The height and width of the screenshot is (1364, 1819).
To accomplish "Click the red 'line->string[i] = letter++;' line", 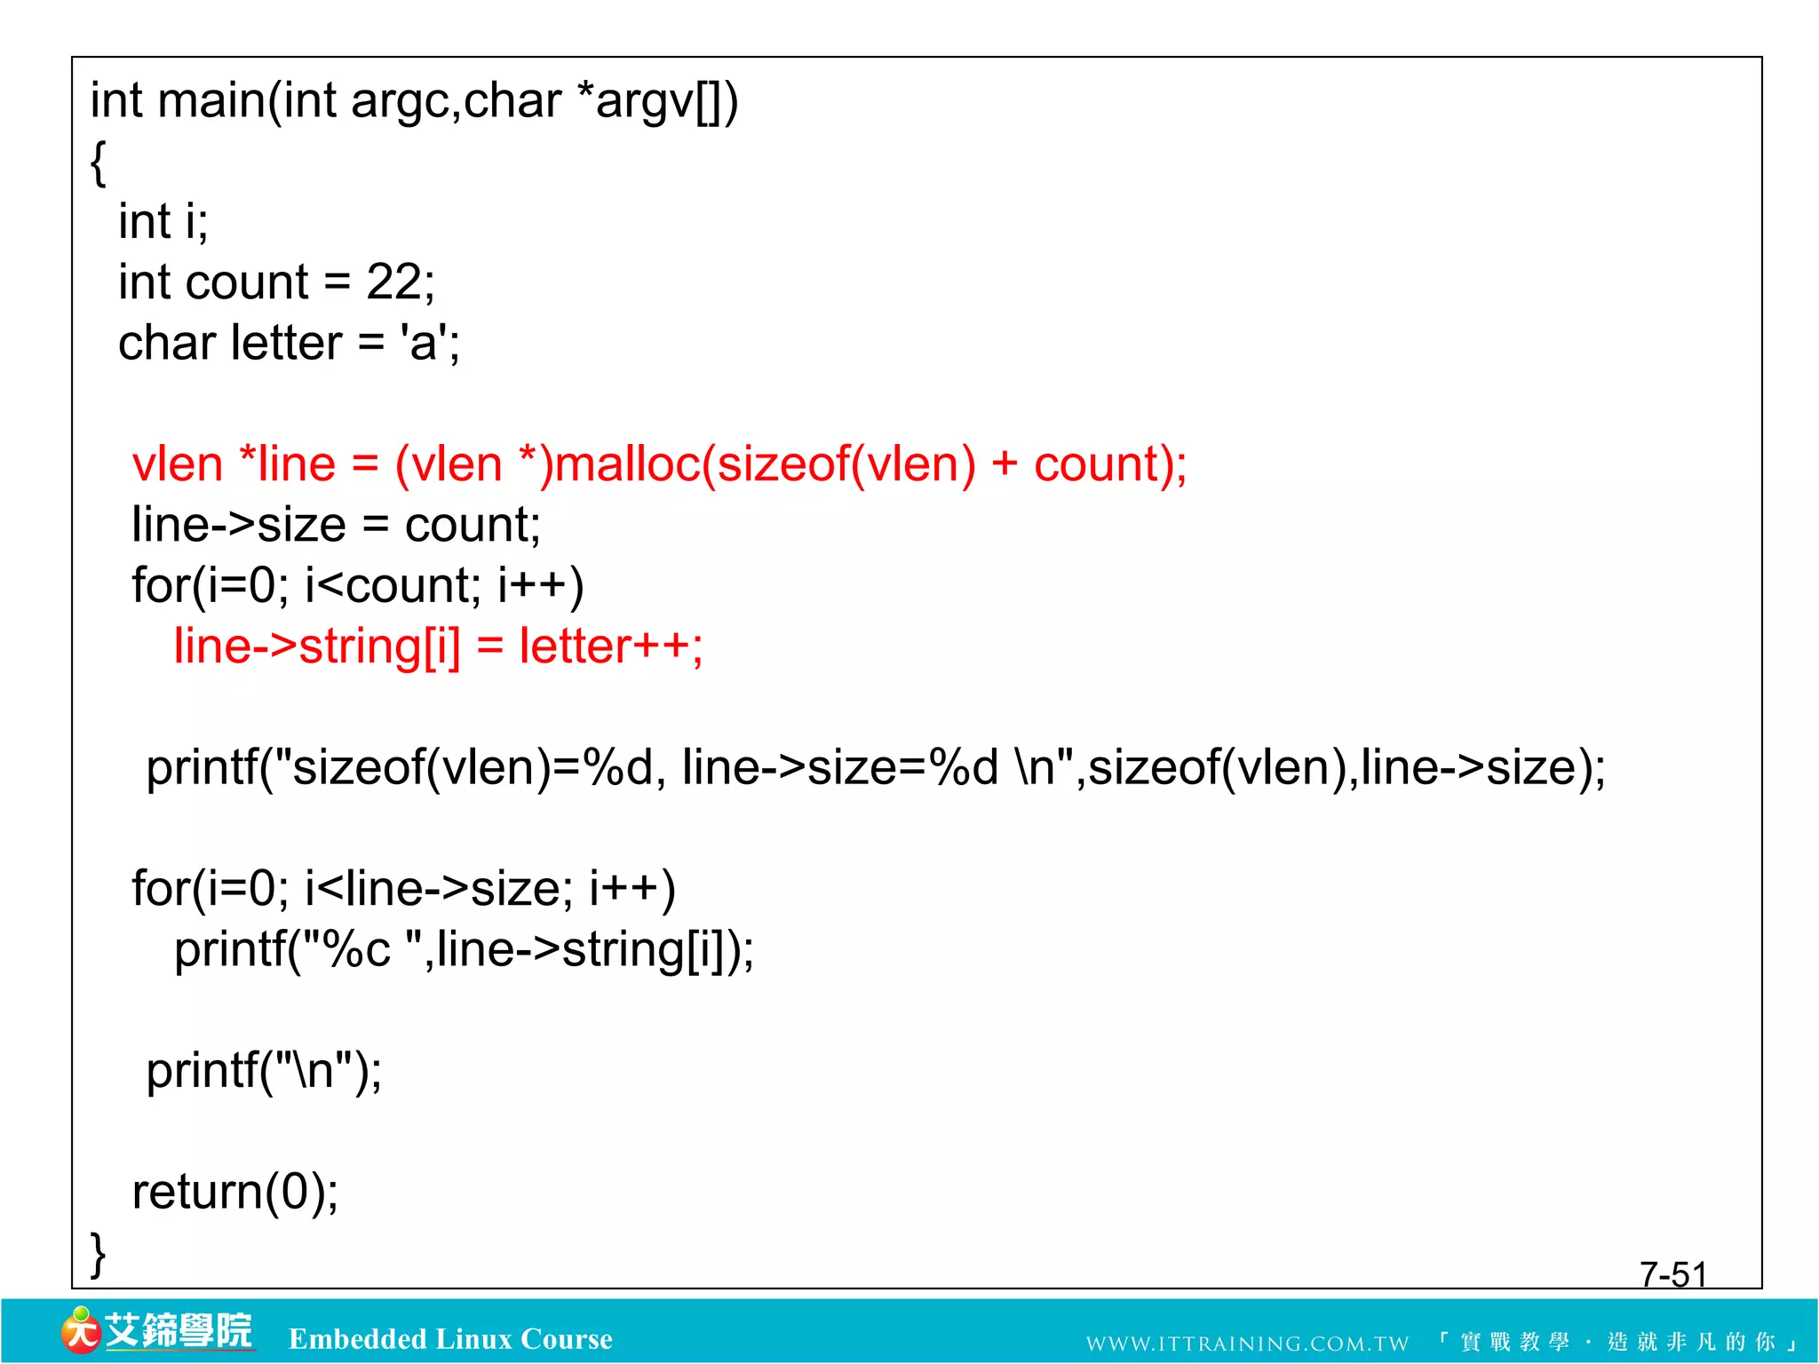I will point(438,646).
